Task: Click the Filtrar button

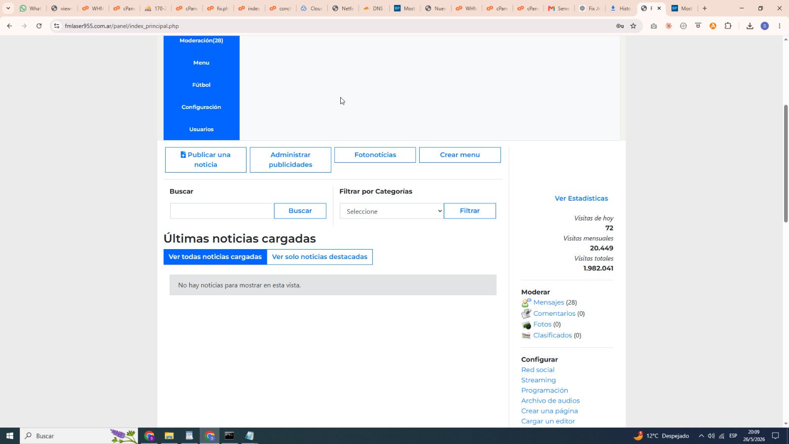Action: [469, 211]
